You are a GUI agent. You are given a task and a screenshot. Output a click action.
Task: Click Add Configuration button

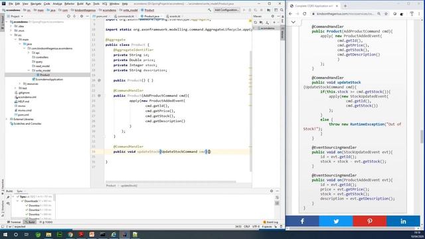226,10
